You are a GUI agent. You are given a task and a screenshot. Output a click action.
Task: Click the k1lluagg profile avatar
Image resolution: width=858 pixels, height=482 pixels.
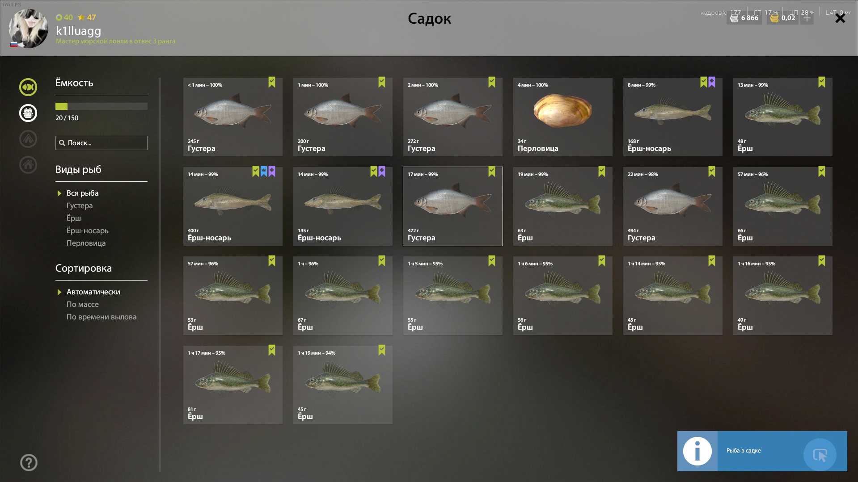tap(29, 29)
